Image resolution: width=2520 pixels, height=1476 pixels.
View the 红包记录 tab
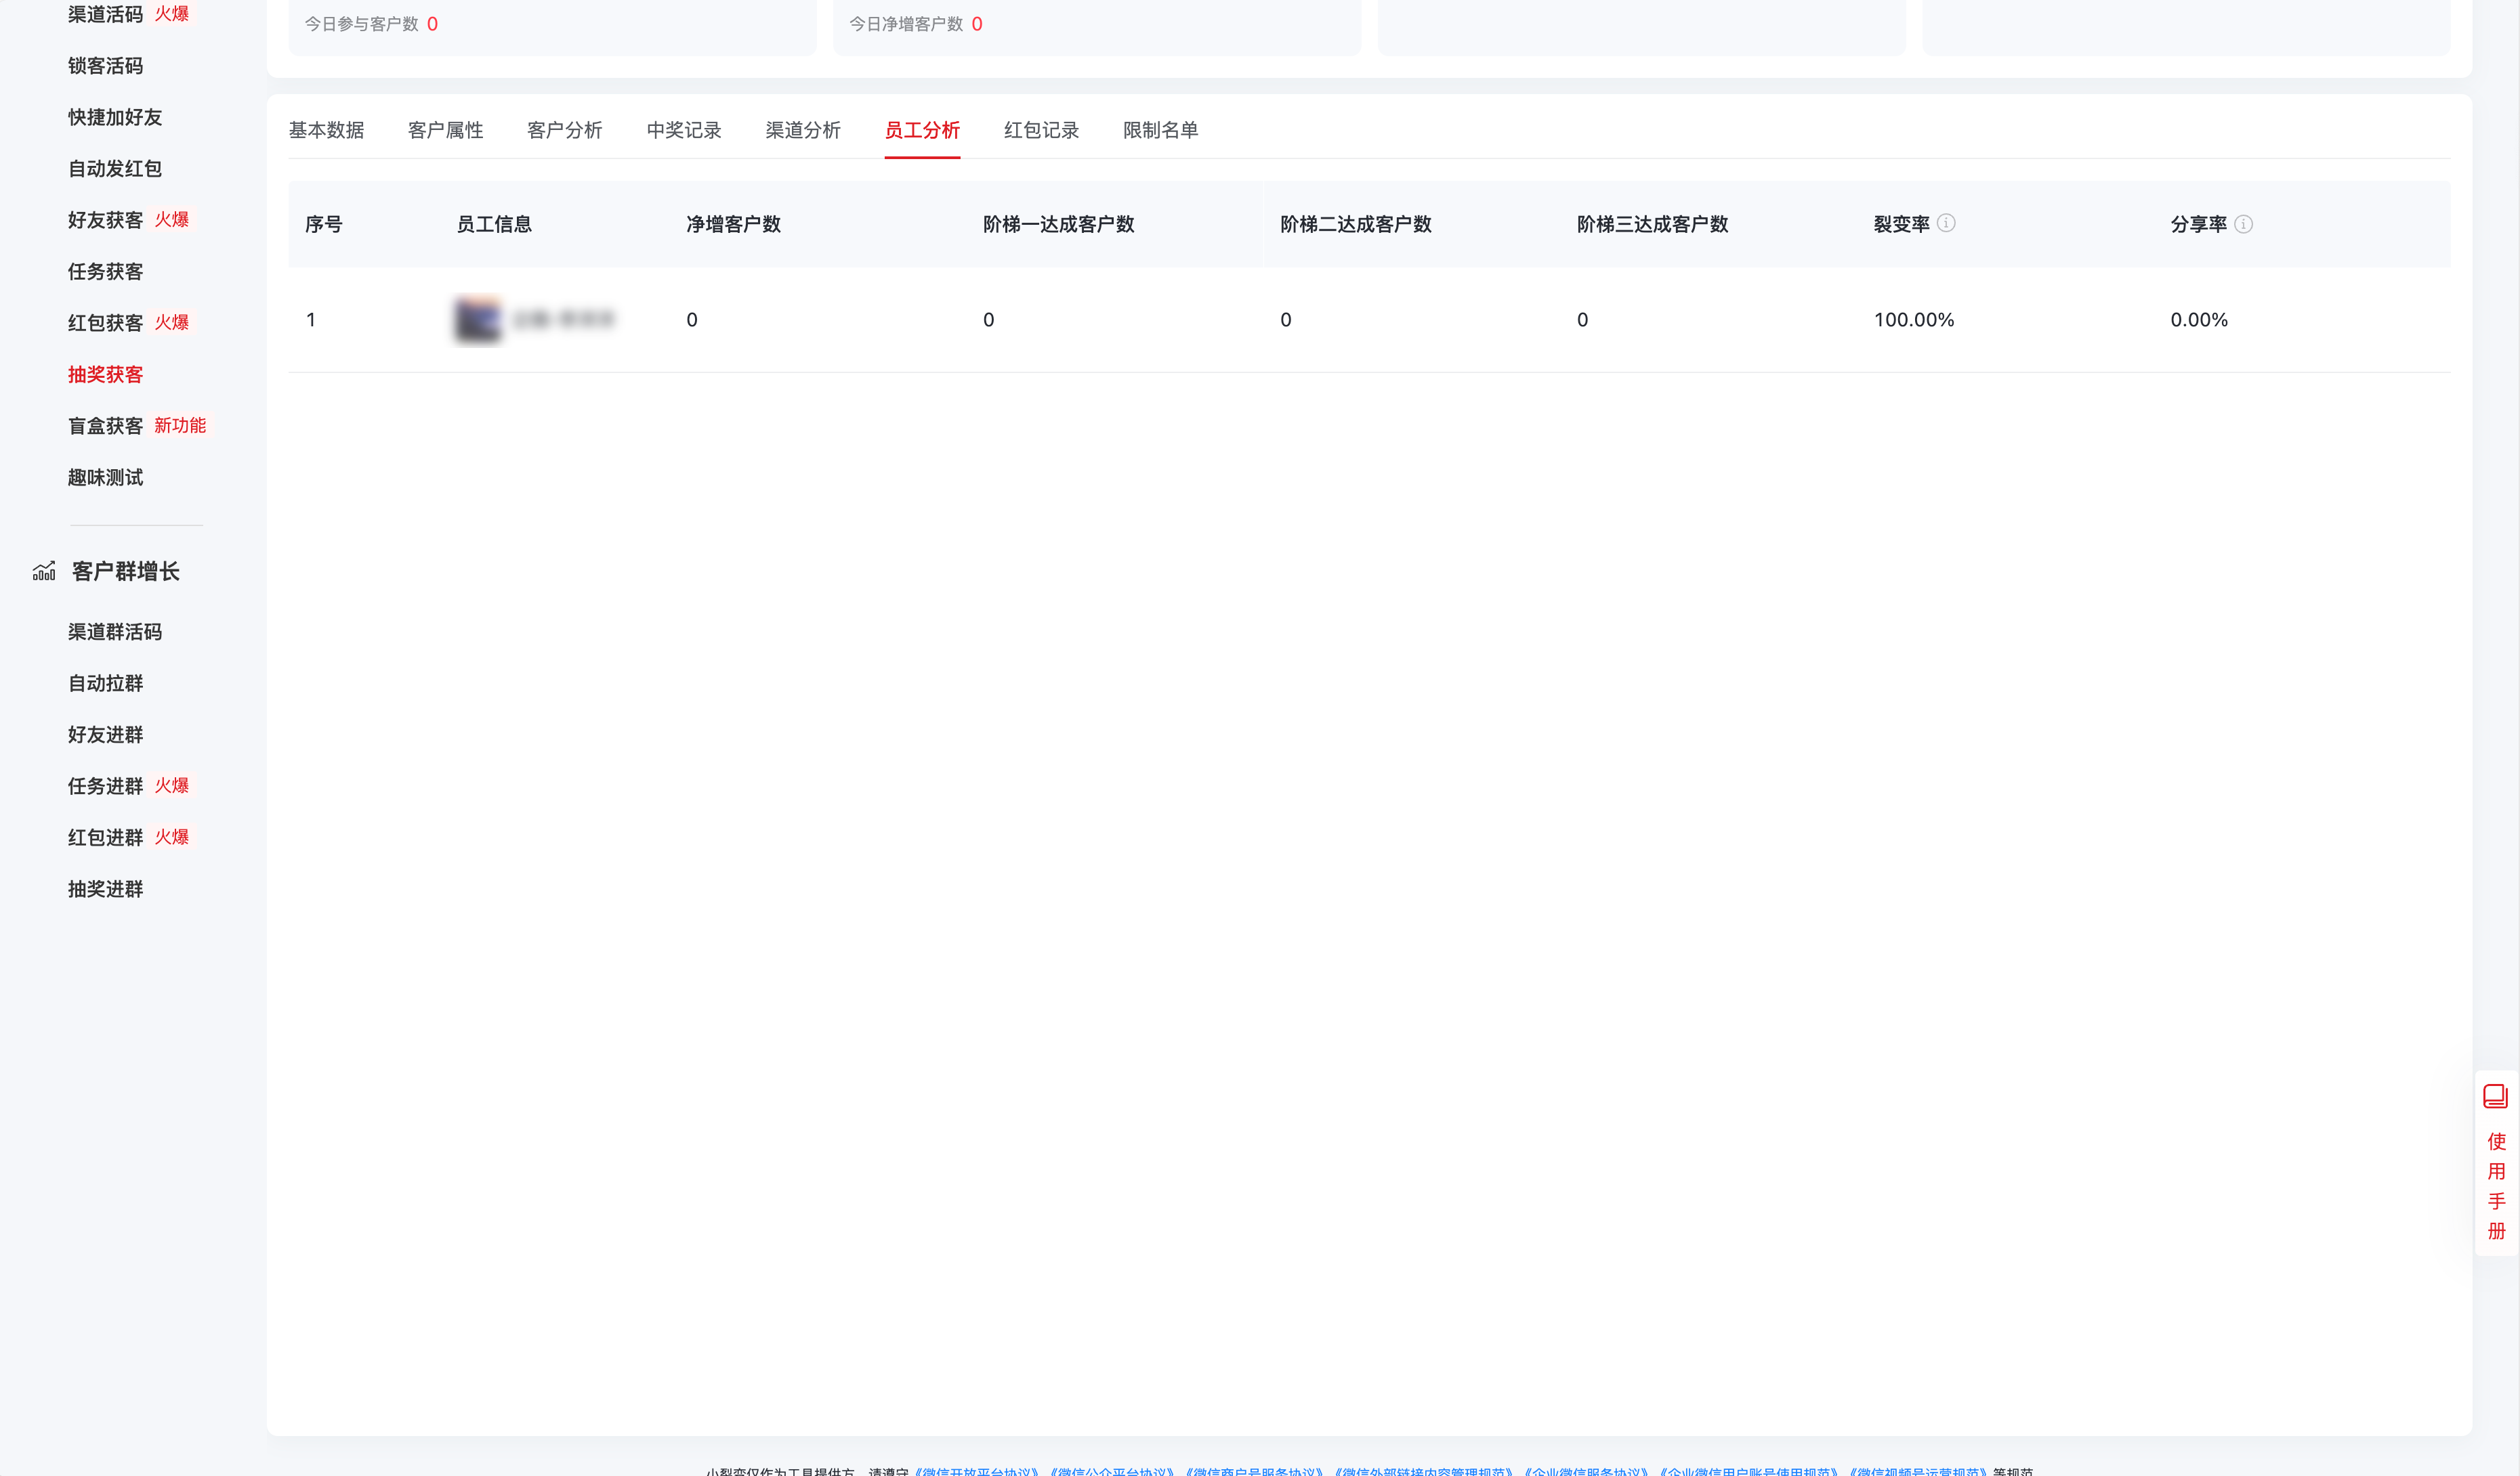(1041, 130)
